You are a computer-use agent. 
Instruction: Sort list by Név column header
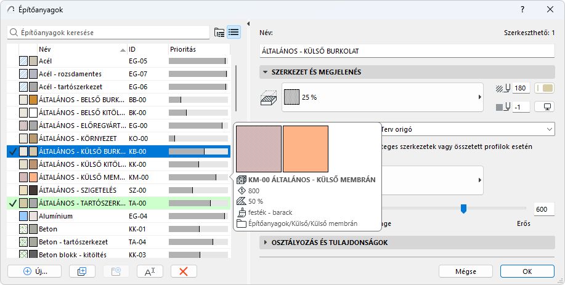click(82, 49)
